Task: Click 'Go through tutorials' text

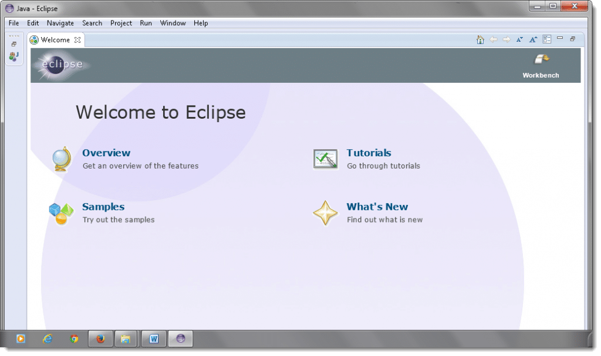Action: [383, 166]
